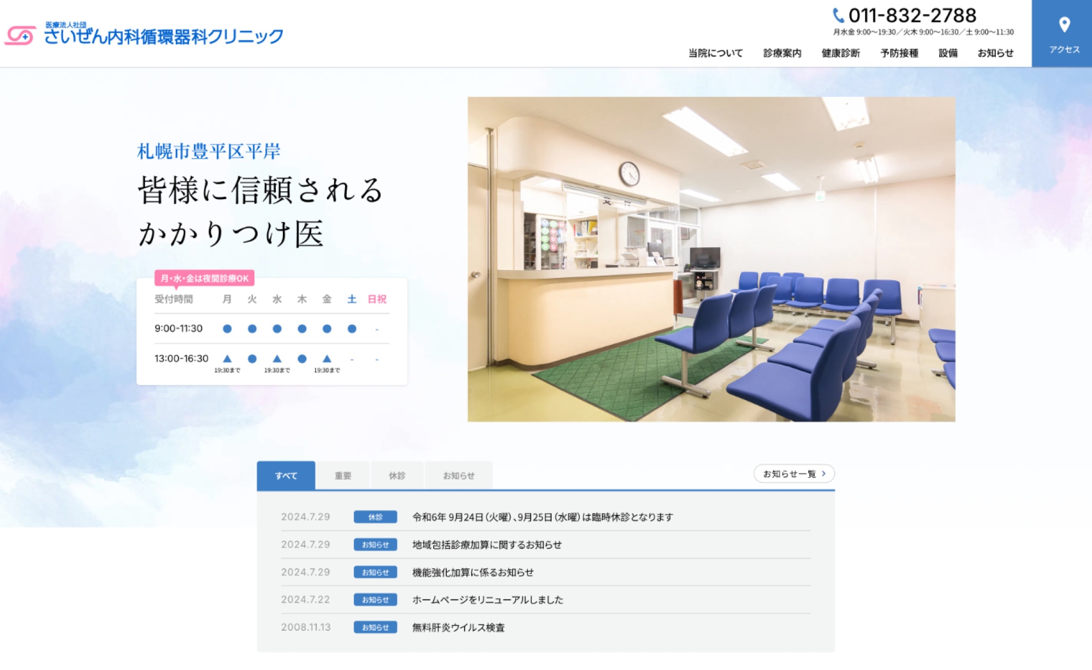Click the chevron on お知らせ一覧 button
The width and height of the screenshot is (1092, 670).
tap(823, 474)
